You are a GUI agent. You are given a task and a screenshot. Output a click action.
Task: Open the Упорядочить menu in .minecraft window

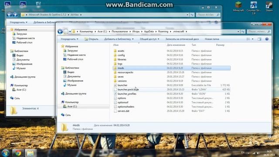(x=69, y=39)
